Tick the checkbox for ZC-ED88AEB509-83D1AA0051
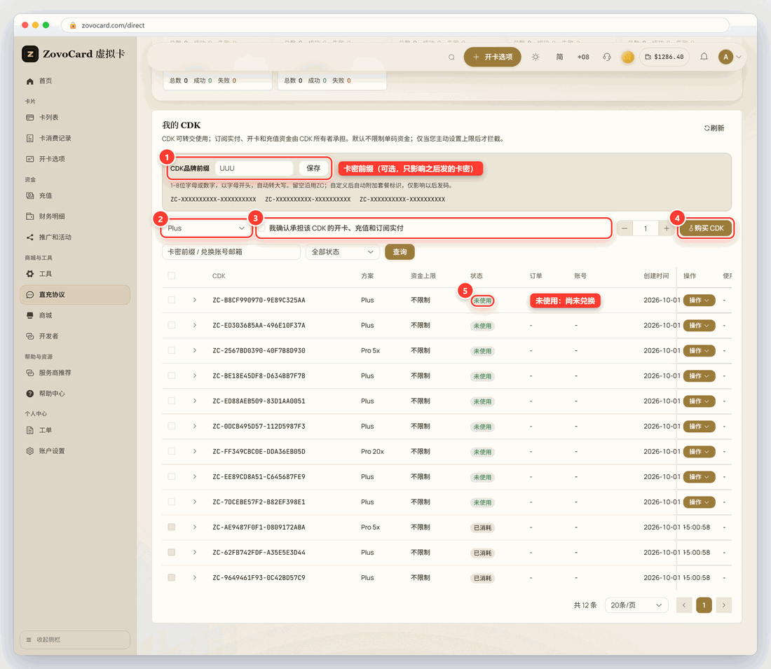771x669 pixels. (x=172, y=401)
